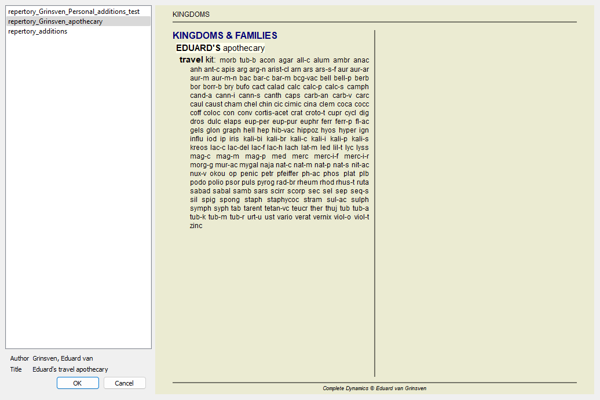Image resolution: width=600 pixels, height=400 pixels.
Task: Click the remedy abbreviation merc-i-f
Action: click(326, 156)
